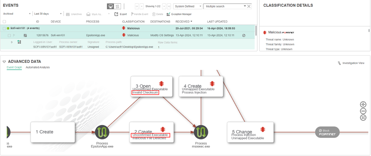Click the 4 Create graph node
This screenshot has height=156, width=371.
[201, 86]
